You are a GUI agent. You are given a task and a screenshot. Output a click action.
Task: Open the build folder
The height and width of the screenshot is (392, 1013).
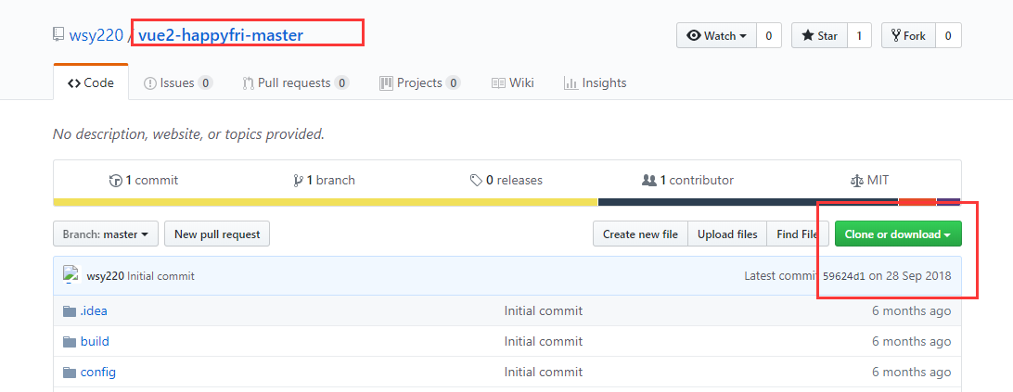point(95,341)
